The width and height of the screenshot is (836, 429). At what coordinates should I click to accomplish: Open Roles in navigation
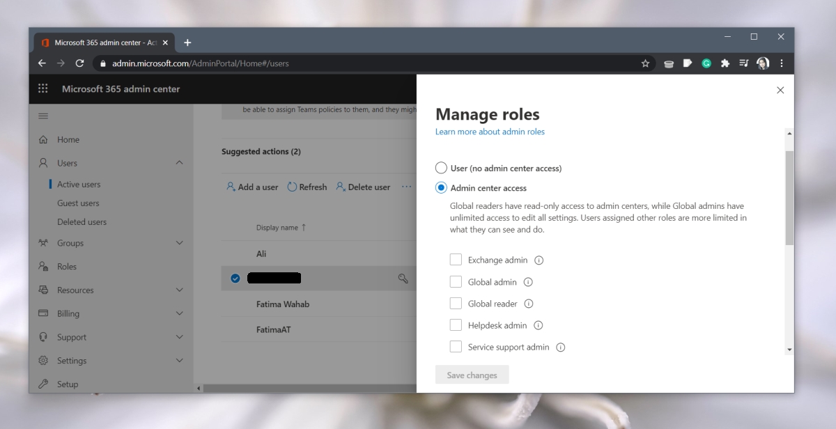pyautogui.click(x=67, y=267)
